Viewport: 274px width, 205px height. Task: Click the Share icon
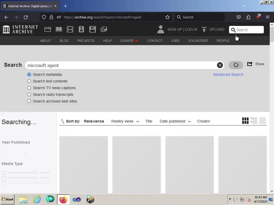[x=250, y=64]
